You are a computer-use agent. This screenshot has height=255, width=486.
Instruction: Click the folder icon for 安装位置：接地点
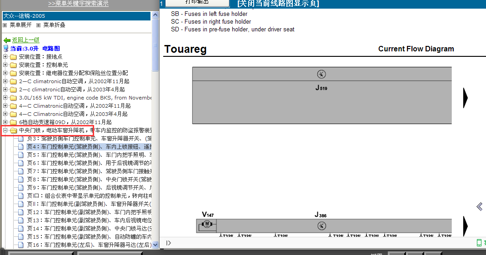click(x=13, y=57)
